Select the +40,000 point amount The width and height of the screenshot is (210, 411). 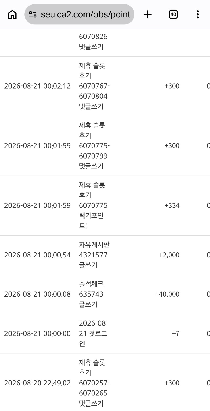[x=167, y=294]
